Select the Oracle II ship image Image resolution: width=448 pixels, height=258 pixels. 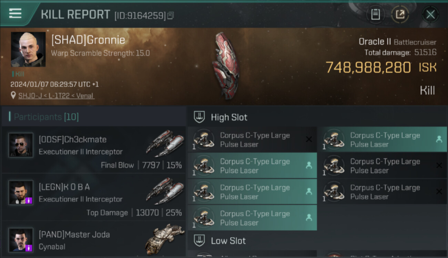point(225,66)
